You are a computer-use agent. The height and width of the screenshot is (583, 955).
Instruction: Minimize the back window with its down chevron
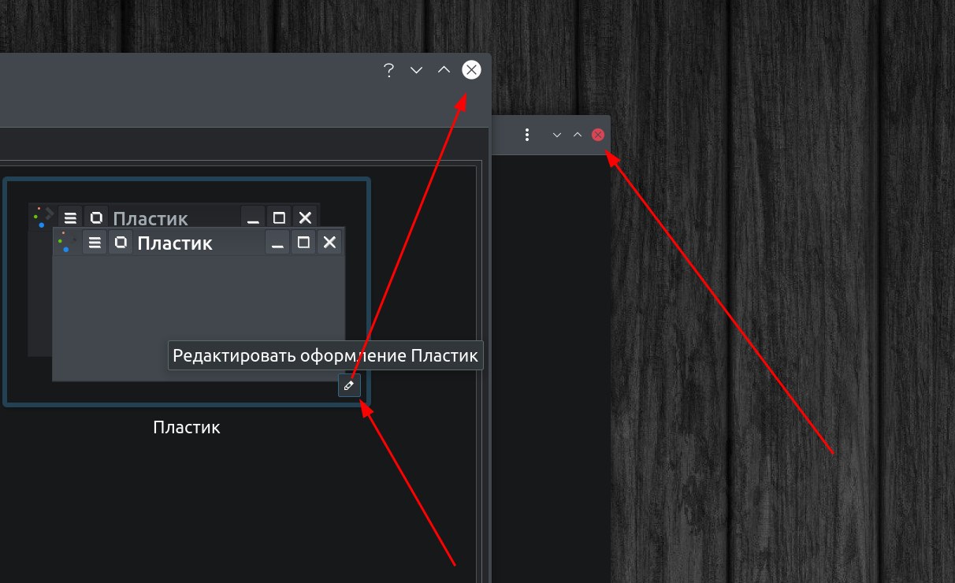point(557,135)
